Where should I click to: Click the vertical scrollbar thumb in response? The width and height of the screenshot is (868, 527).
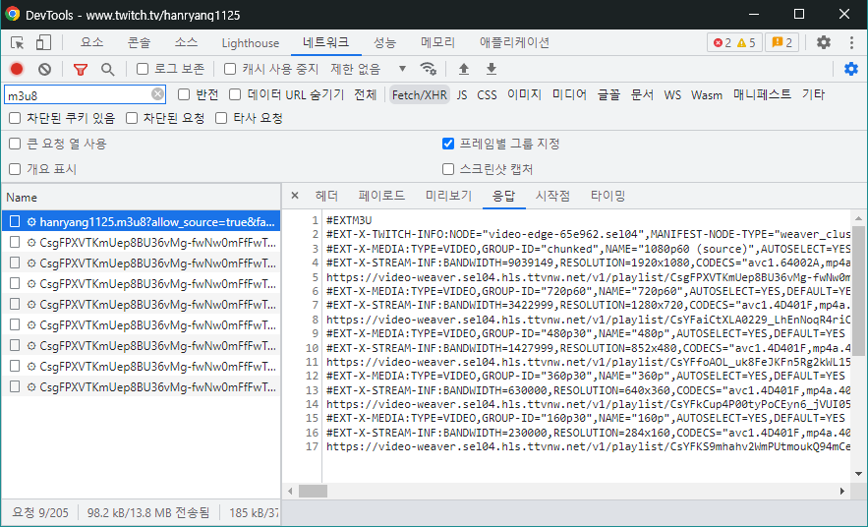coord(858,290)
